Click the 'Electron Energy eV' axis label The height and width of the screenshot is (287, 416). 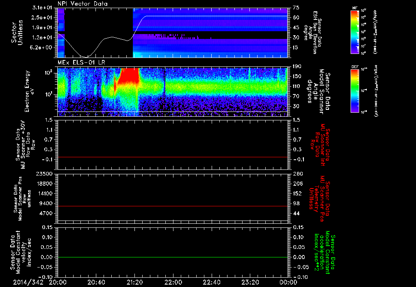pyautogui.click(x=30, y=91)
